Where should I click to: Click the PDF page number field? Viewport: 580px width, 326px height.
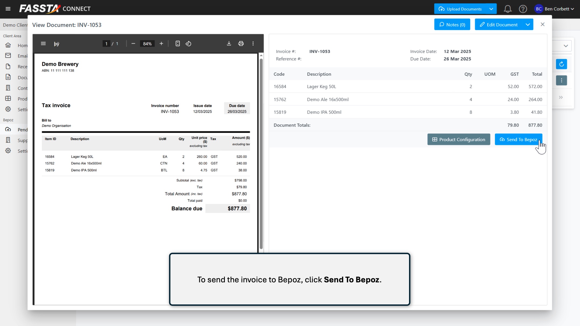pyautogui.click(x=106, y=44)
